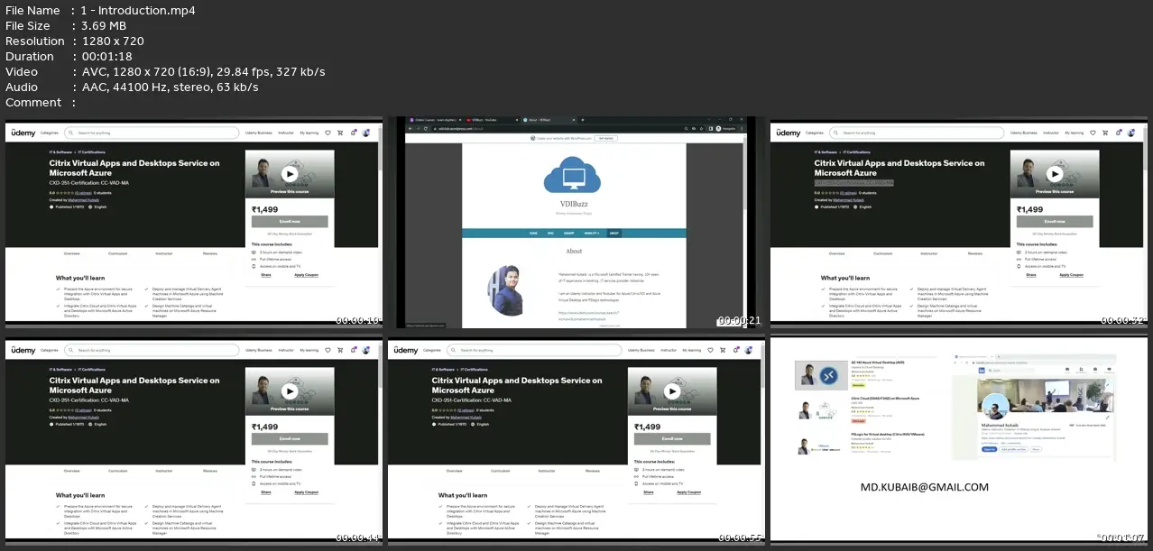Open the profile avatar in the 00:00:44 frame
1153x551 pixels.
(x=365, y=350)
